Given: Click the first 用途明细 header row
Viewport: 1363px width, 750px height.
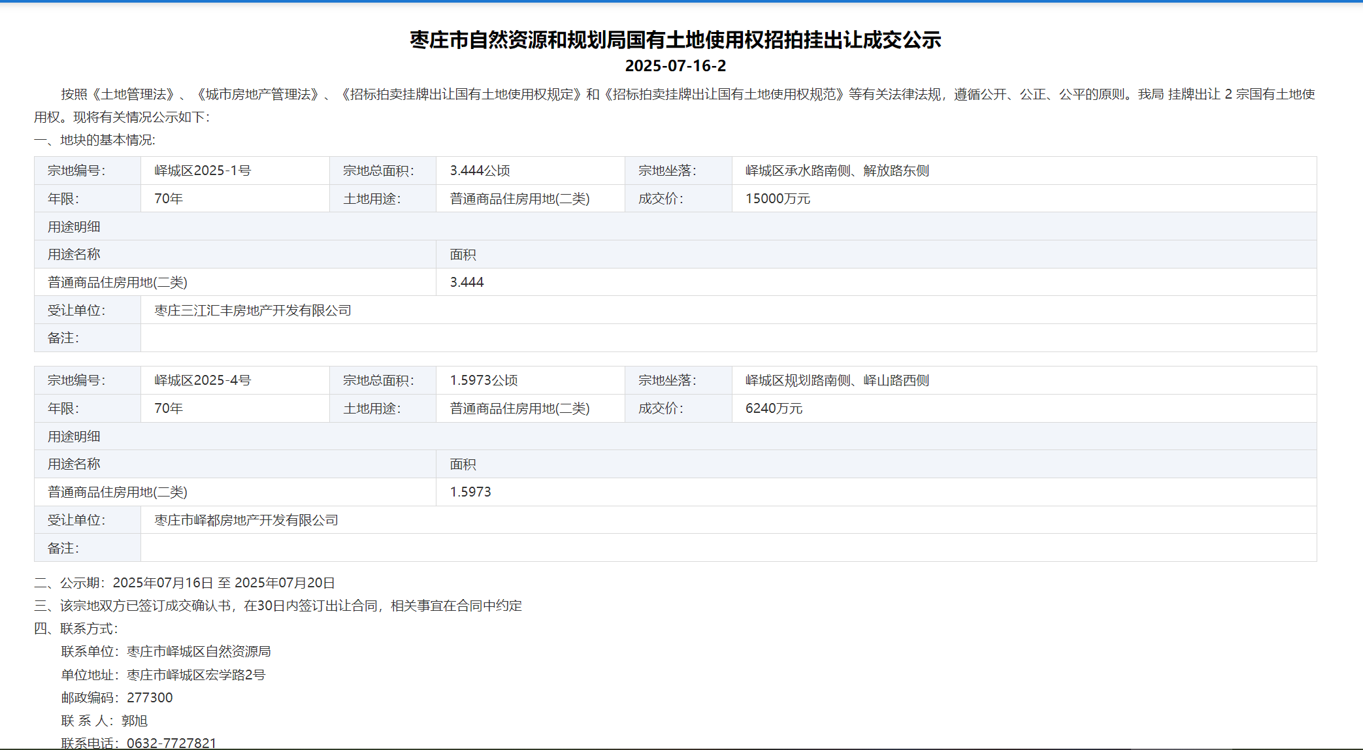Looking at the screenshot, I should [x=675, y=227].
